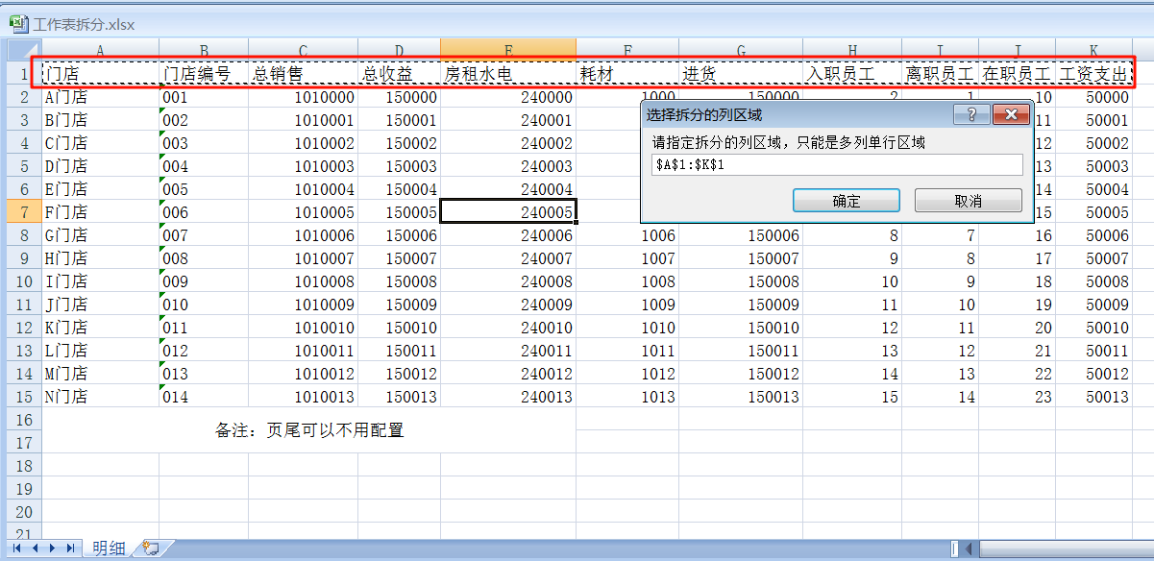
Task: Click the N门店 cell
Action: pyautogui.click(x=101, y=397)
